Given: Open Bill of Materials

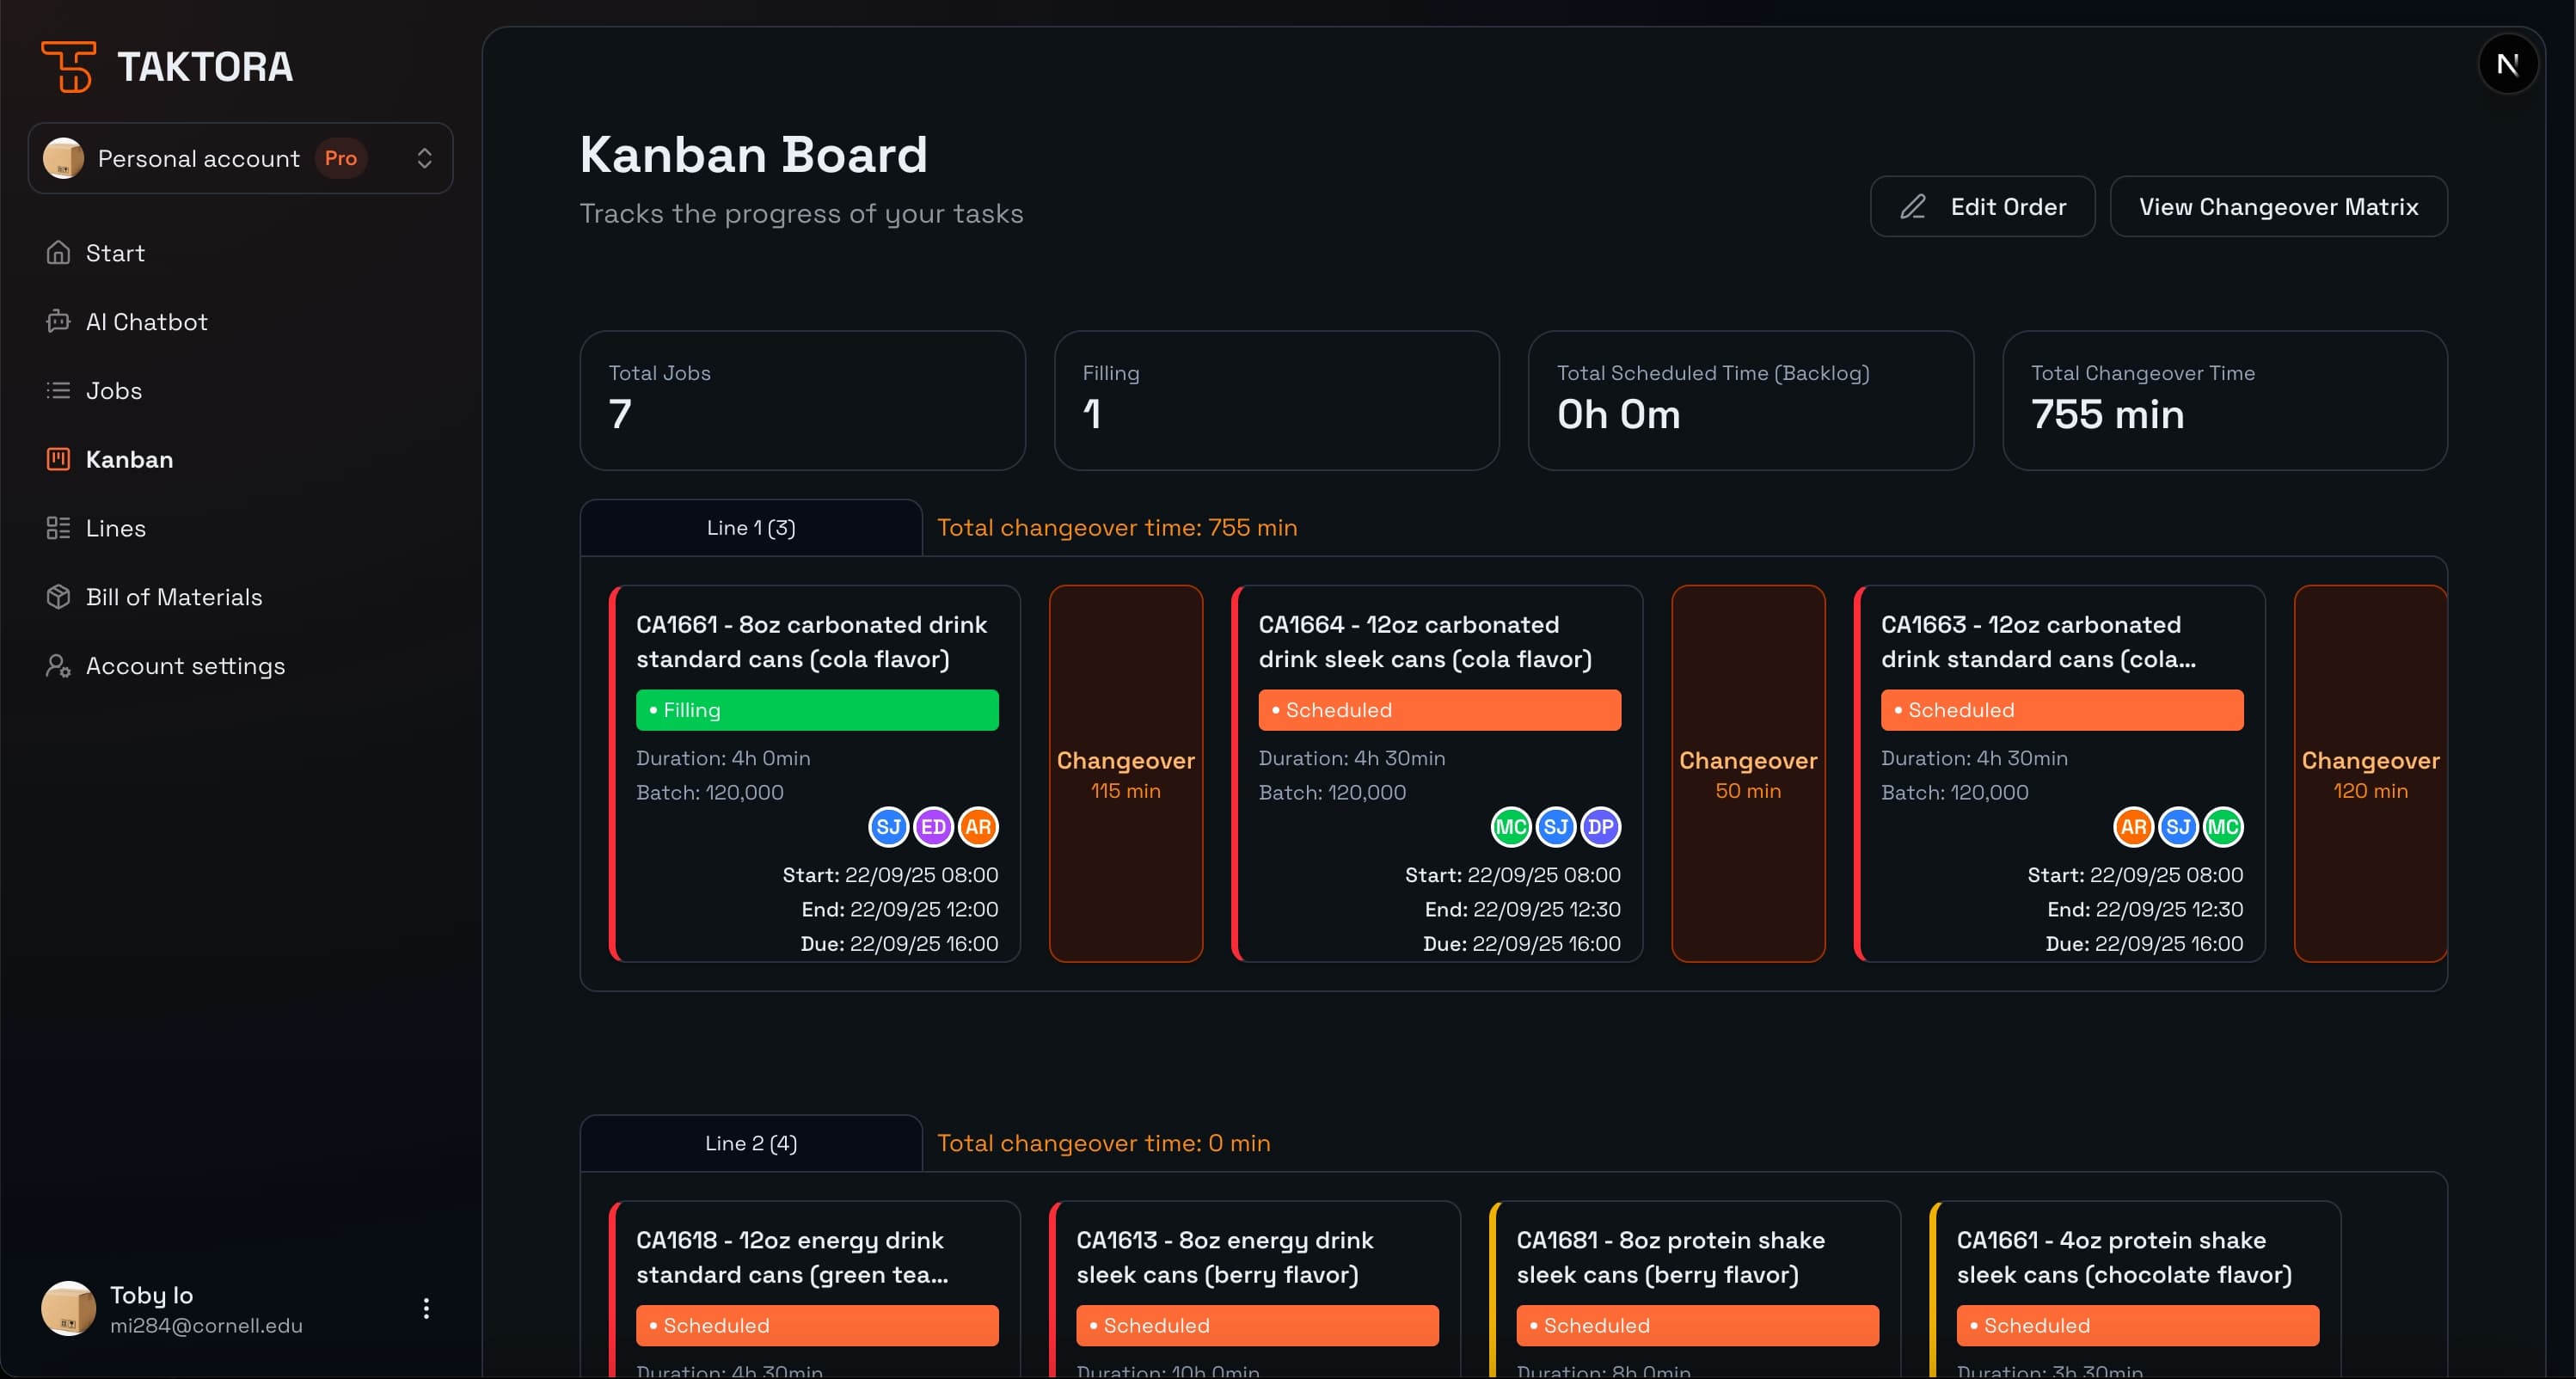Looking at the screenshot, I should coord(173,596).
